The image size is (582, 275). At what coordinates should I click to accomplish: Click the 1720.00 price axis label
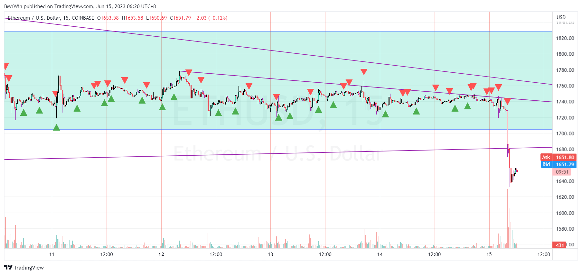pyautogui.click(x=565, y=118)
